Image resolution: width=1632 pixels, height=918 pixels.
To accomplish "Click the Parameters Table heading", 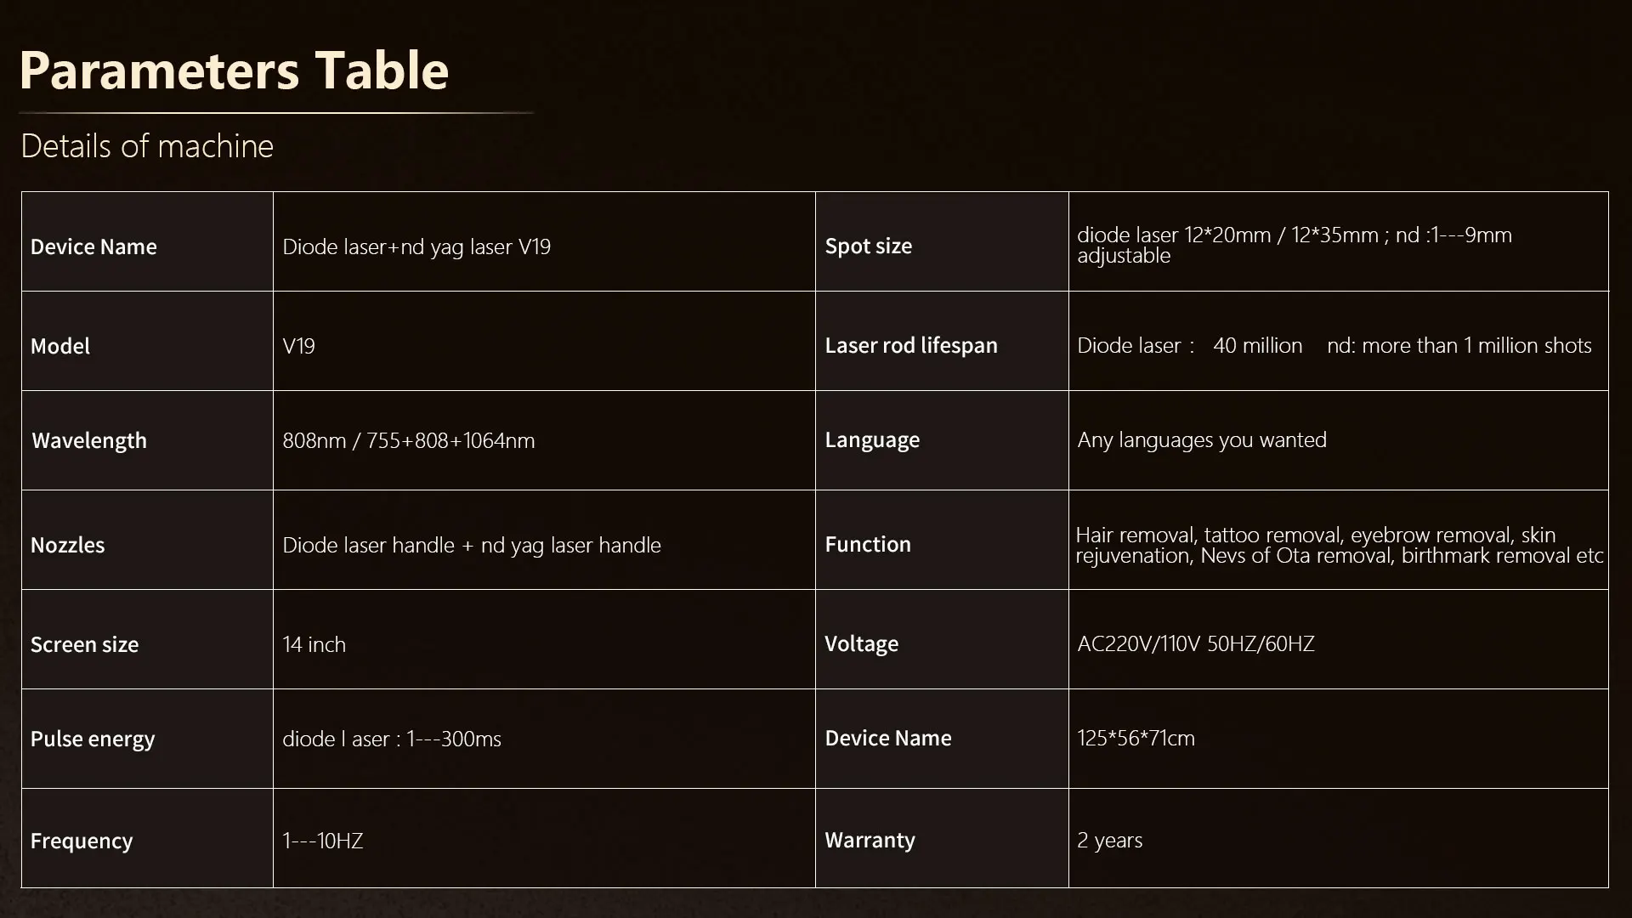I will click(234, 71).
